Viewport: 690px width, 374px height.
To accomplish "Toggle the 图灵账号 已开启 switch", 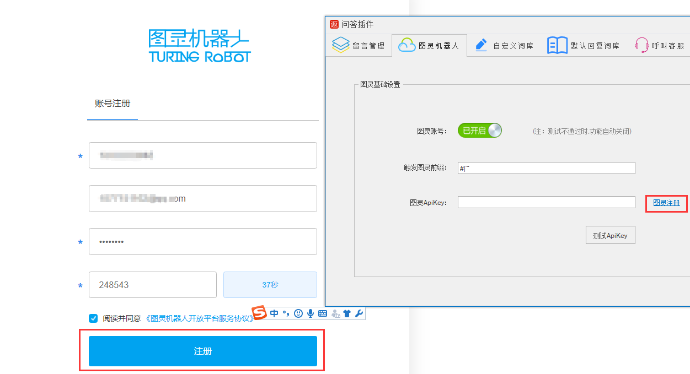I will point(480,131).
